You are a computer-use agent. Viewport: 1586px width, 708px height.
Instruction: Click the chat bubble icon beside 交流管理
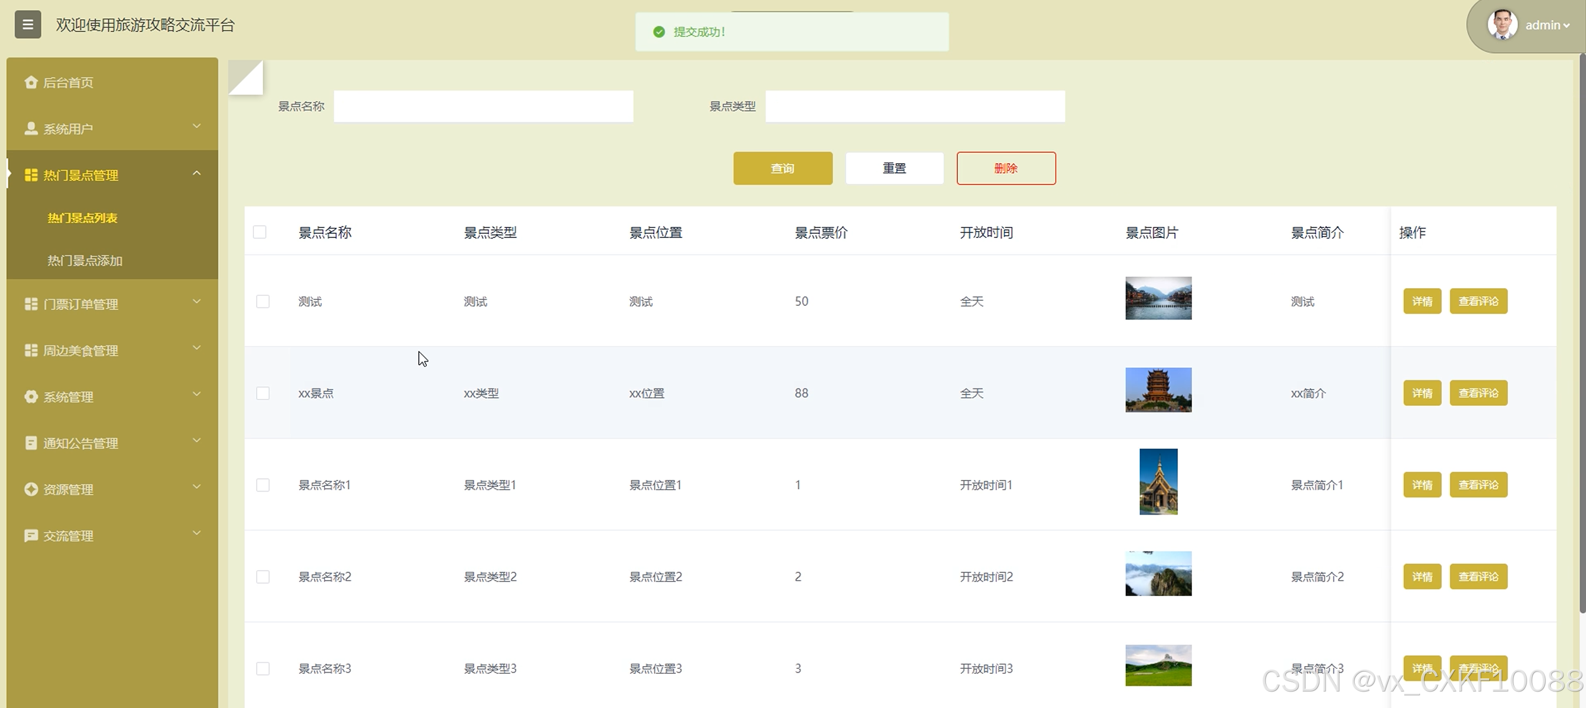coord(31,536)
